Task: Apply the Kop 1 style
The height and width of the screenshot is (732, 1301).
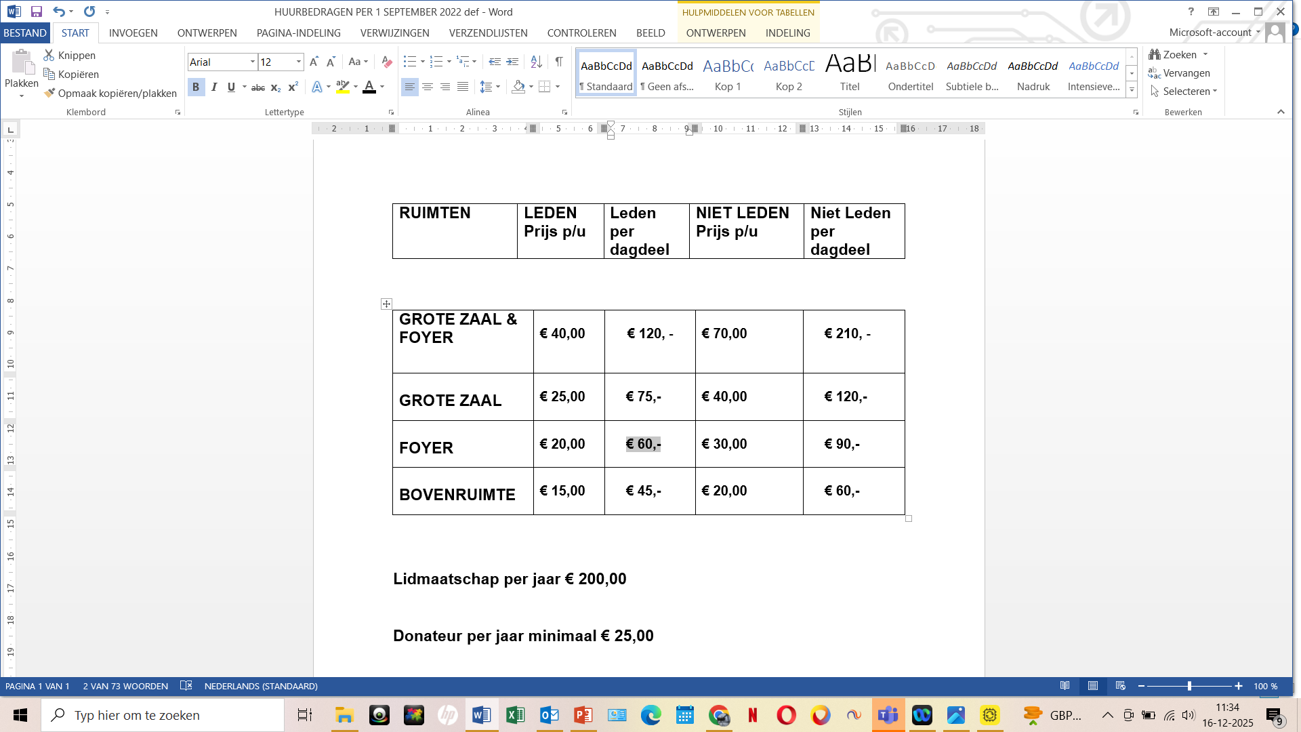Action: (x=728, y=73)
